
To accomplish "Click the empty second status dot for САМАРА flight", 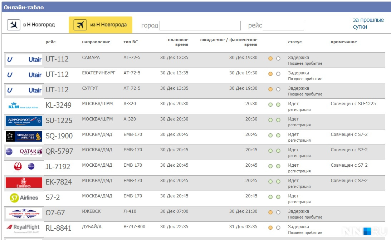I will pos(278,59).
